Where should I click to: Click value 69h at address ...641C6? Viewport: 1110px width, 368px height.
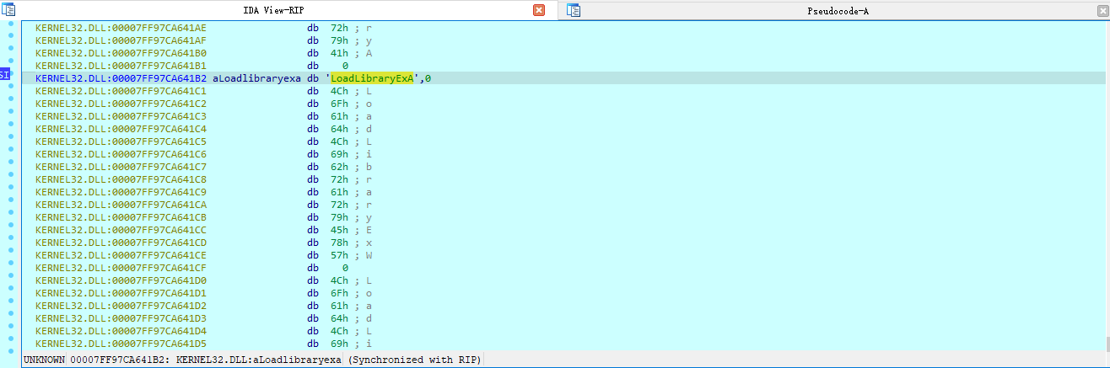[x=339, y=154]
